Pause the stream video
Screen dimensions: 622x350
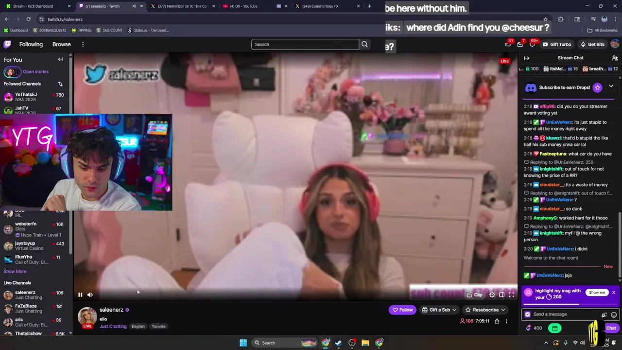(80, 295)
